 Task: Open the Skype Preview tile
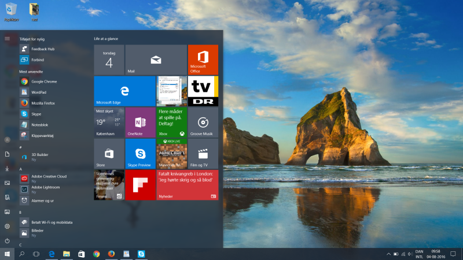[x=140, y=153]
